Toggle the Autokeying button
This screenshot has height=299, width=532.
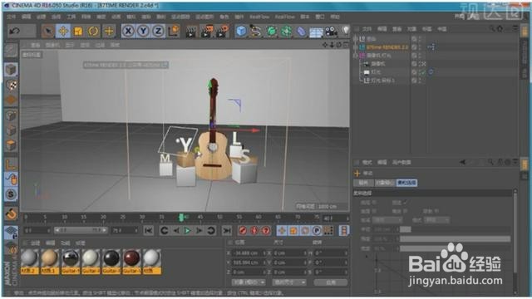click(254, 231)
